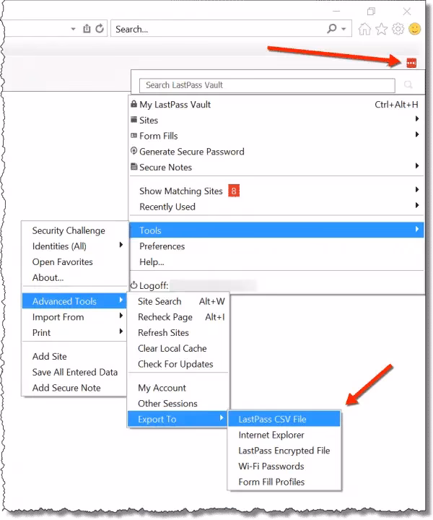433x520 pixels.
Task: Select Security Challenge
Action: click(74, 230)
